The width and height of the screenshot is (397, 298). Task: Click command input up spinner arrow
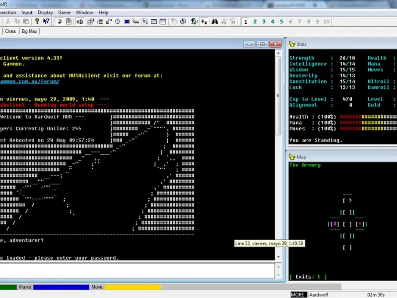[x=278, y=267]
